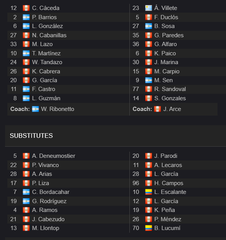Open player A. Deneumostier profile
The height and width of the screenshot is (240, 226).
click(54, 156)
